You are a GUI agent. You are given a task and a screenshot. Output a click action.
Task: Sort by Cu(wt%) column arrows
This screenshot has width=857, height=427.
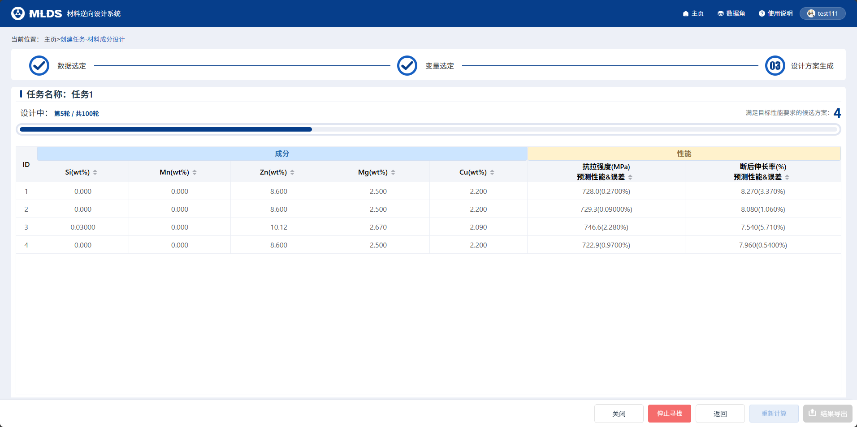pos(492,172)
